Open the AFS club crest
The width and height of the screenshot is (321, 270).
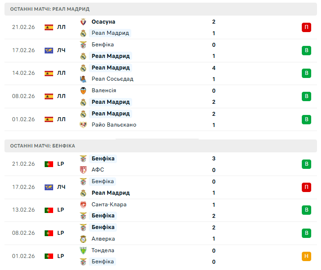pyautogui.click(x=83, y=170)
